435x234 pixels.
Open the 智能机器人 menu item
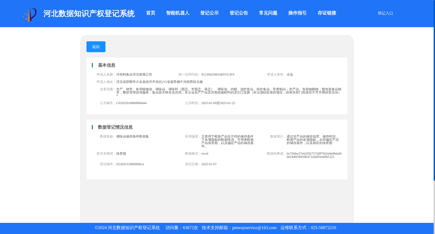pos(178,13)
